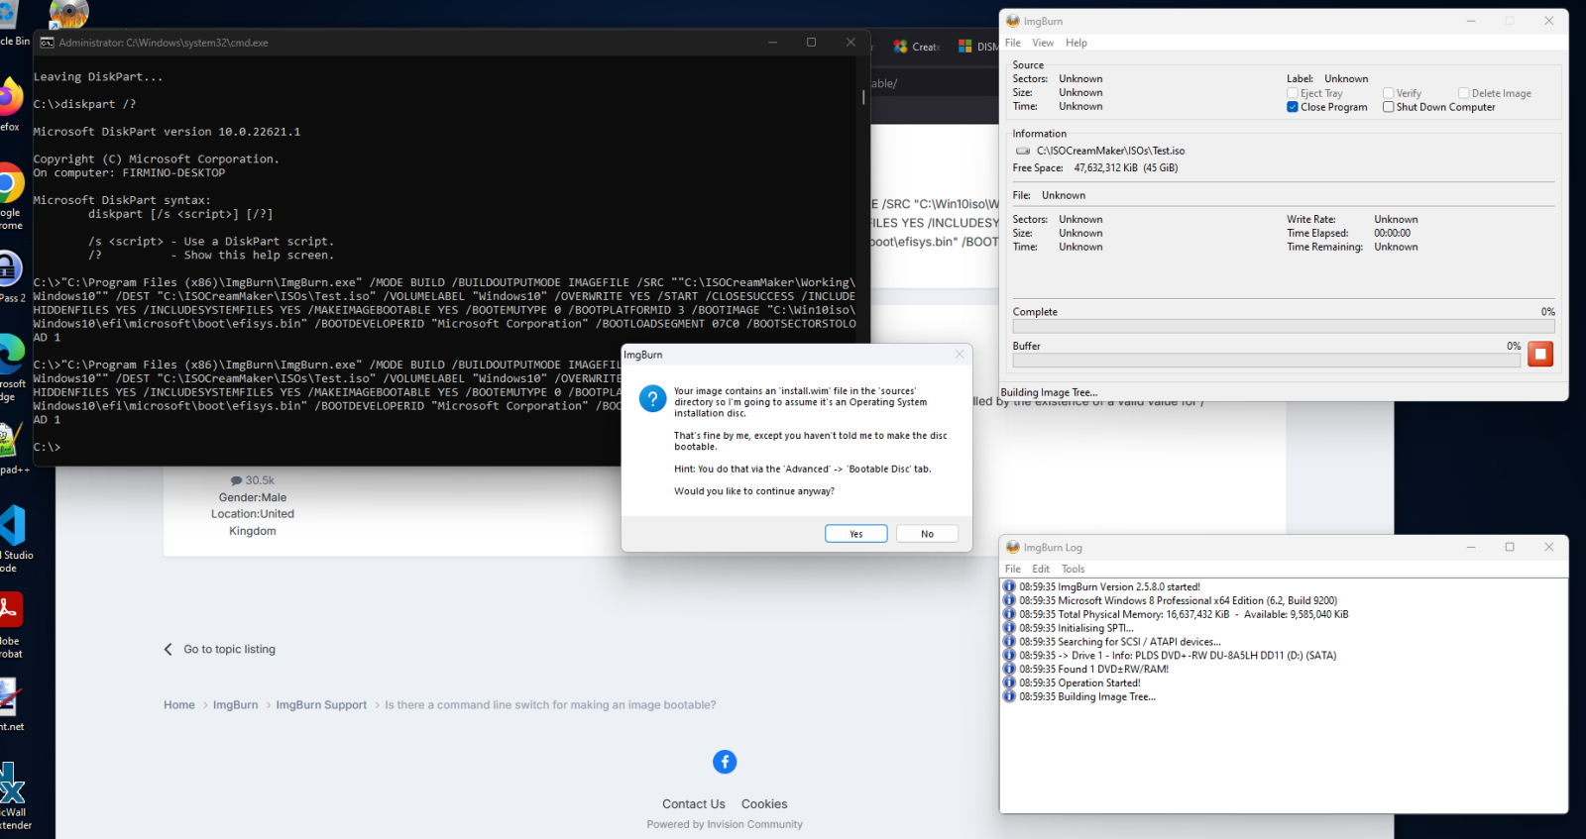Minimize the cmd.exe window
The image size is (1586, 839).
[x=772, y=43]
